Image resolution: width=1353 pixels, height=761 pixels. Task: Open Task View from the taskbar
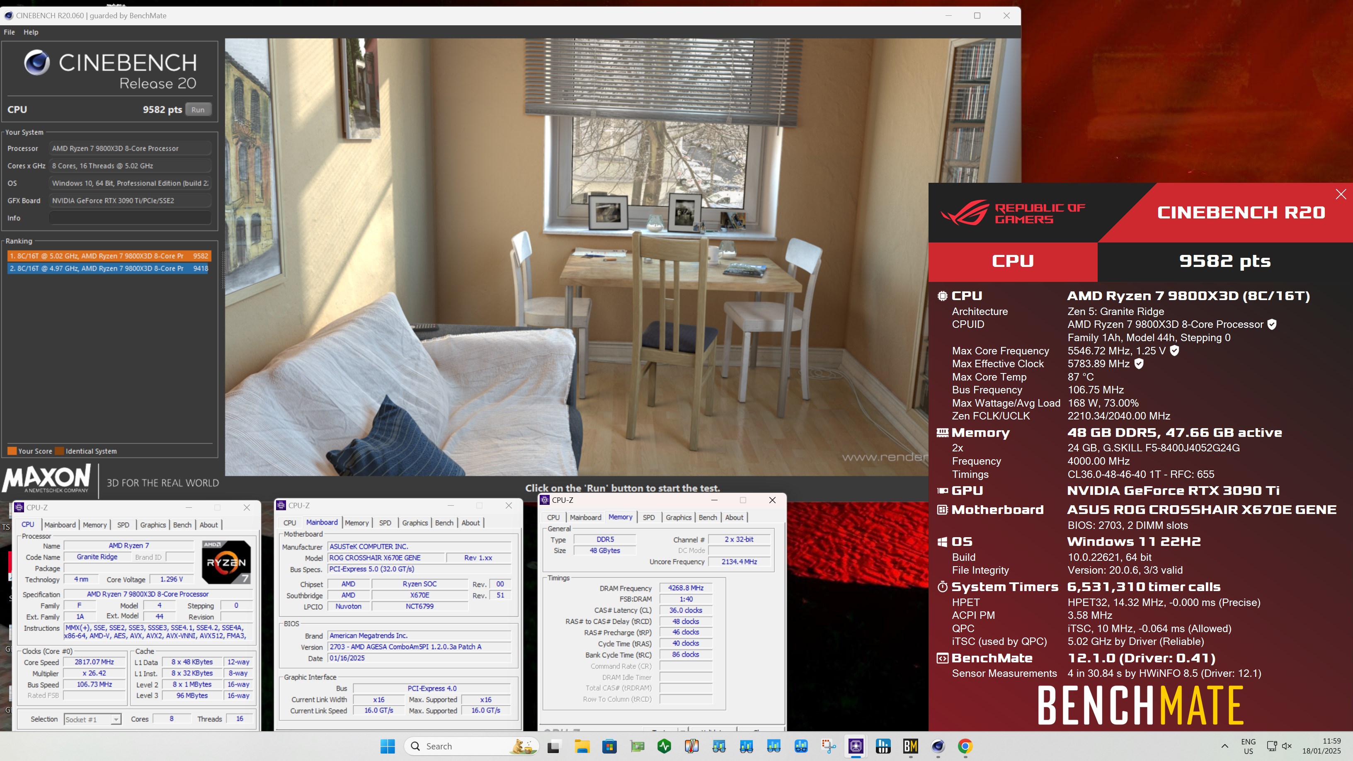(x=554, y=746)
